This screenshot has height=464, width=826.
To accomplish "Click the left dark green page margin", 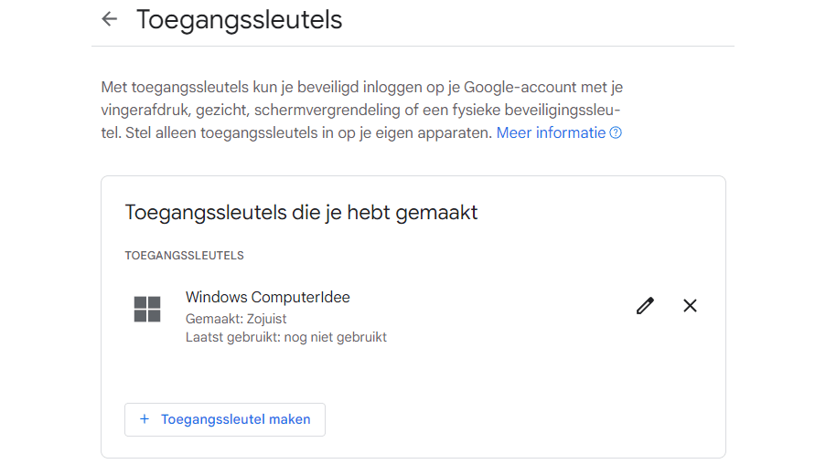I will (x=45, y=232).
